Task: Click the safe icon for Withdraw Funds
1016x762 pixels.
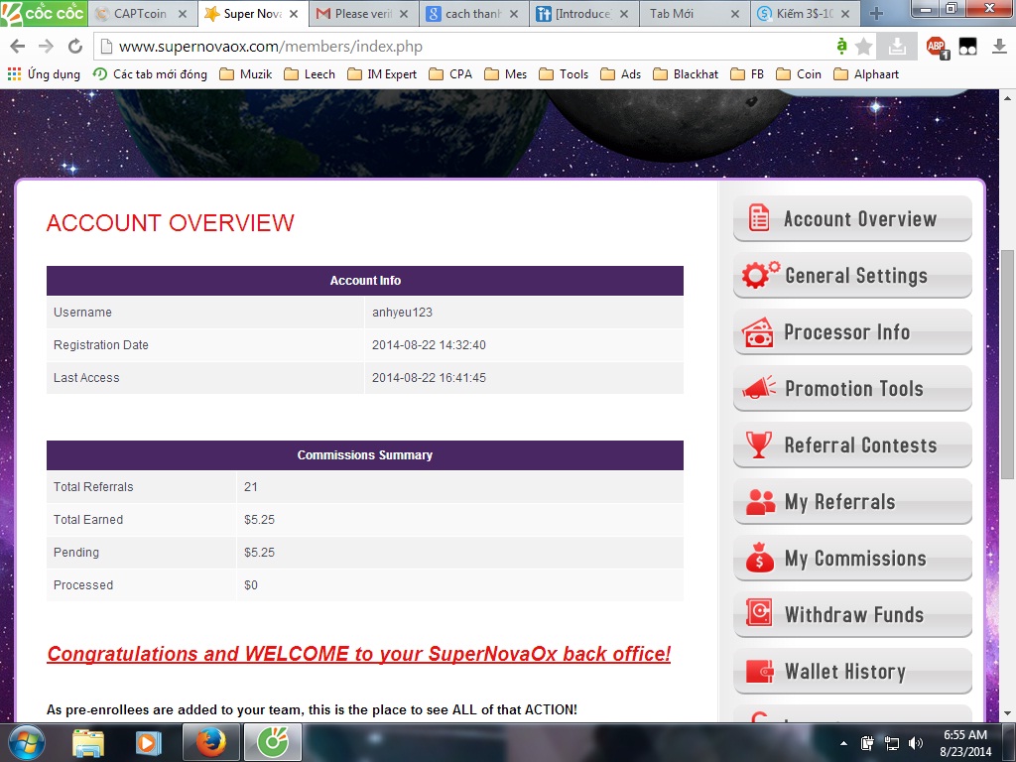Action: (759, 613)
